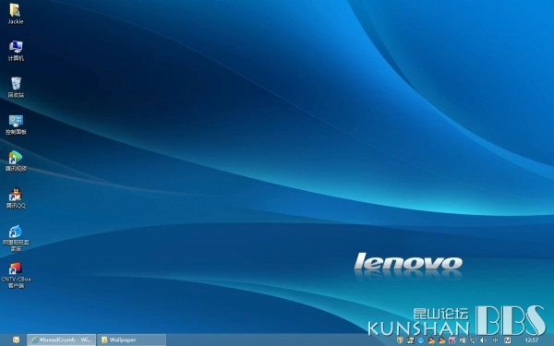Image resolution: width=554 pixels, height=346 pixels.
Task: Switch to the Wallpaper folder taskbar item
Action: tap(131, 340)
